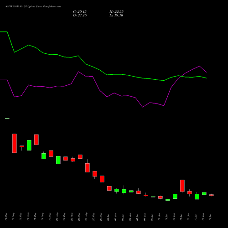This screenshot has width=228, height=228.
Task: Click the tall red candle on 12 May
Action: tap(15, 143)
